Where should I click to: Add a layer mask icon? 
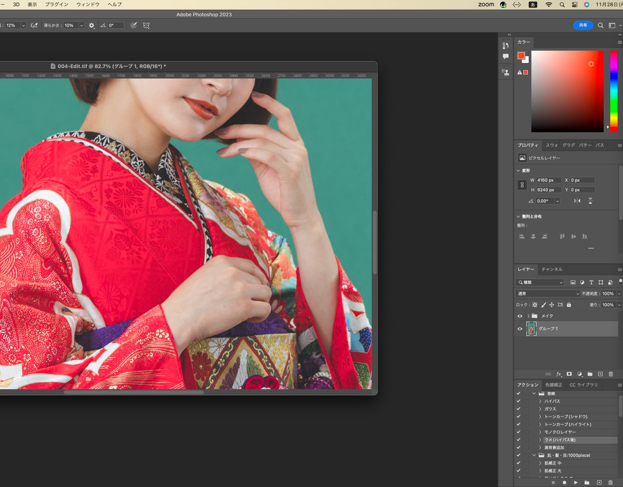(x=569, y=374)
